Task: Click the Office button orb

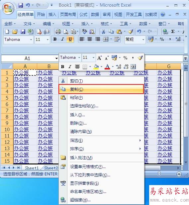Action: pyautogui.click(x=8, y=8)
